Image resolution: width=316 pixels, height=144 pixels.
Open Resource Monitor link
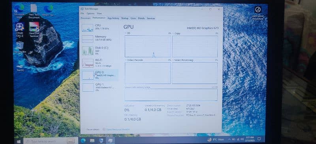[118, 129]
